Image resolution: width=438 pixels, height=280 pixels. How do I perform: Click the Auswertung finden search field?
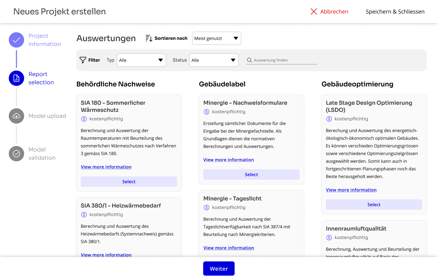click(x=282, y=60)
